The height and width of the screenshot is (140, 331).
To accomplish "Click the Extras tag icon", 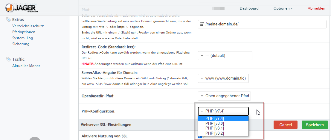I will click(x=8, y=20).
